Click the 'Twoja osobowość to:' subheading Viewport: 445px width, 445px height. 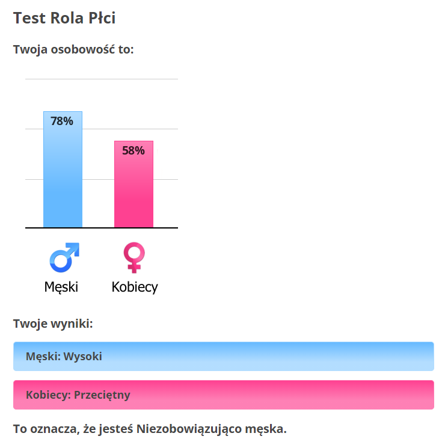pos(73,49)
